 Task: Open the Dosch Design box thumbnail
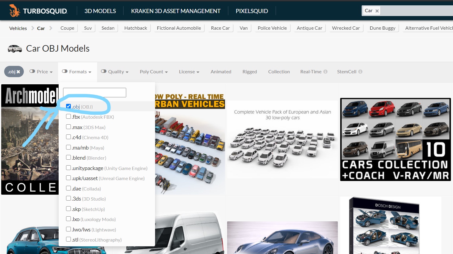(390, 226)
